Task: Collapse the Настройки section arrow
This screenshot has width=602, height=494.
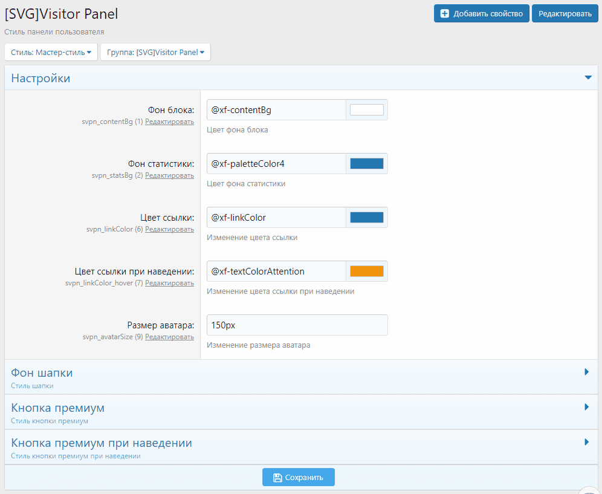Action: [x=587, y=78]
